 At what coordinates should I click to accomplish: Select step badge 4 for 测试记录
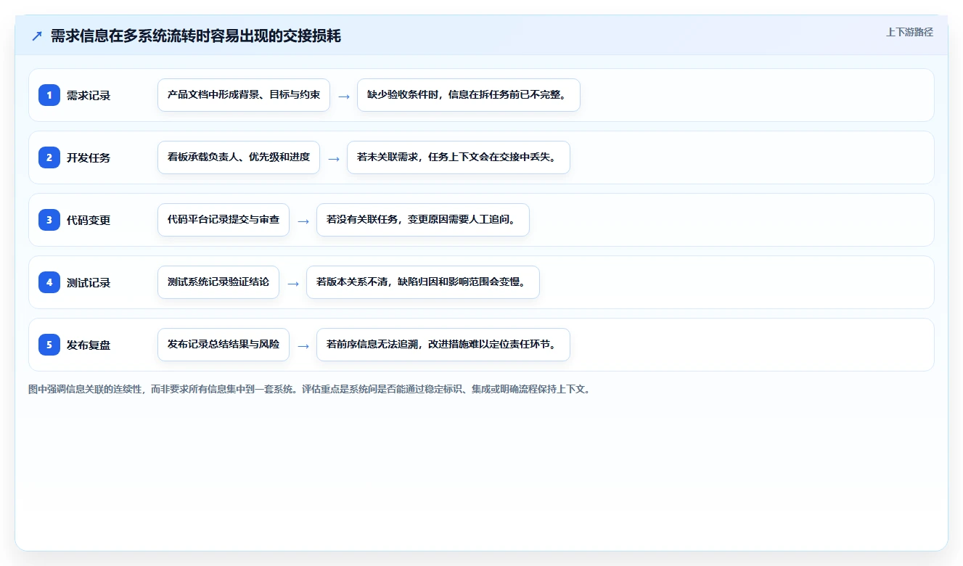click(x=49, y=282)
